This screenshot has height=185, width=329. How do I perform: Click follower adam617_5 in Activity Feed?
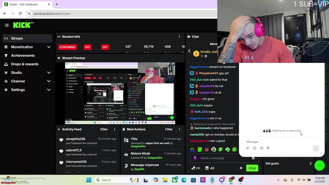pos(74,150)
